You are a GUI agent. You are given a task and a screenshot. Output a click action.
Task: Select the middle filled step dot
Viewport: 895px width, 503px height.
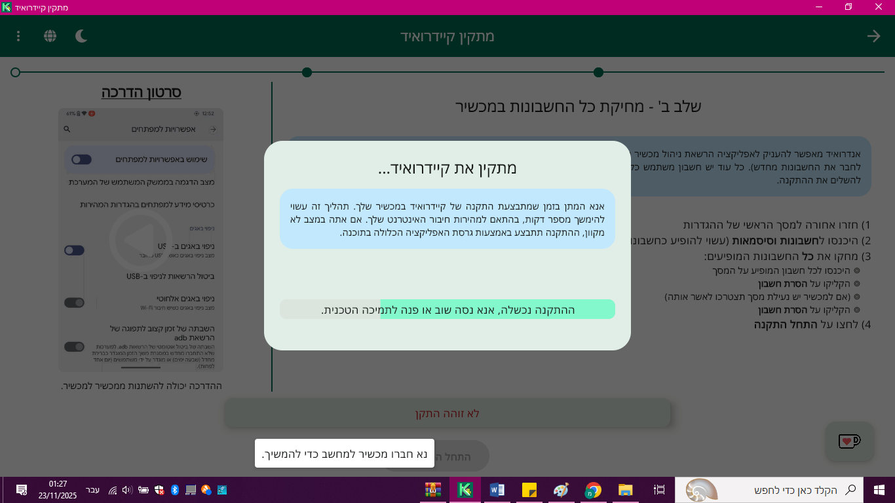click(307, 72)
